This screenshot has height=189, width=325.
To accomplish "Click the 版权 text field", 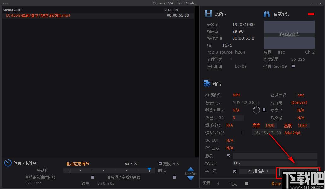I will point(275,156).
